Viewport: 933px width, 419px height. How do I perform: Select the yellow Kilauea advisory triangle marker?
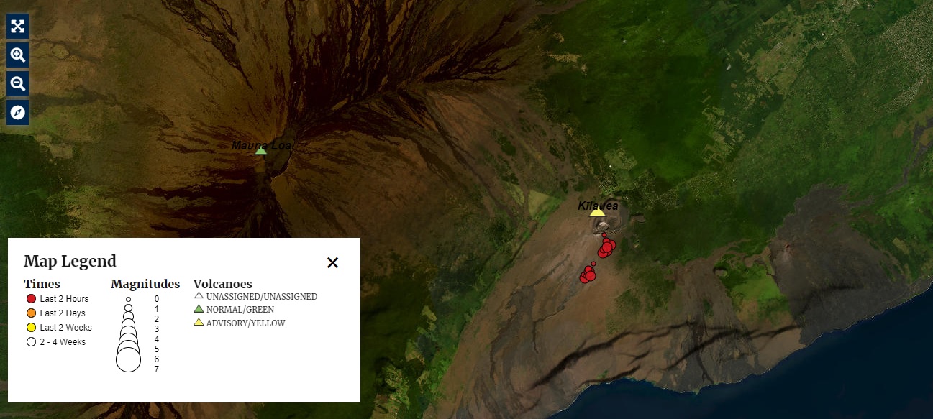tap(596, 211)
